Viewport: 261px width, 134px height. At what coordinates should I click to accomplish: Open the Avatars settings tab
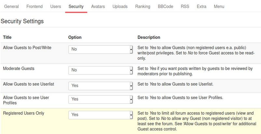point(98,6)
